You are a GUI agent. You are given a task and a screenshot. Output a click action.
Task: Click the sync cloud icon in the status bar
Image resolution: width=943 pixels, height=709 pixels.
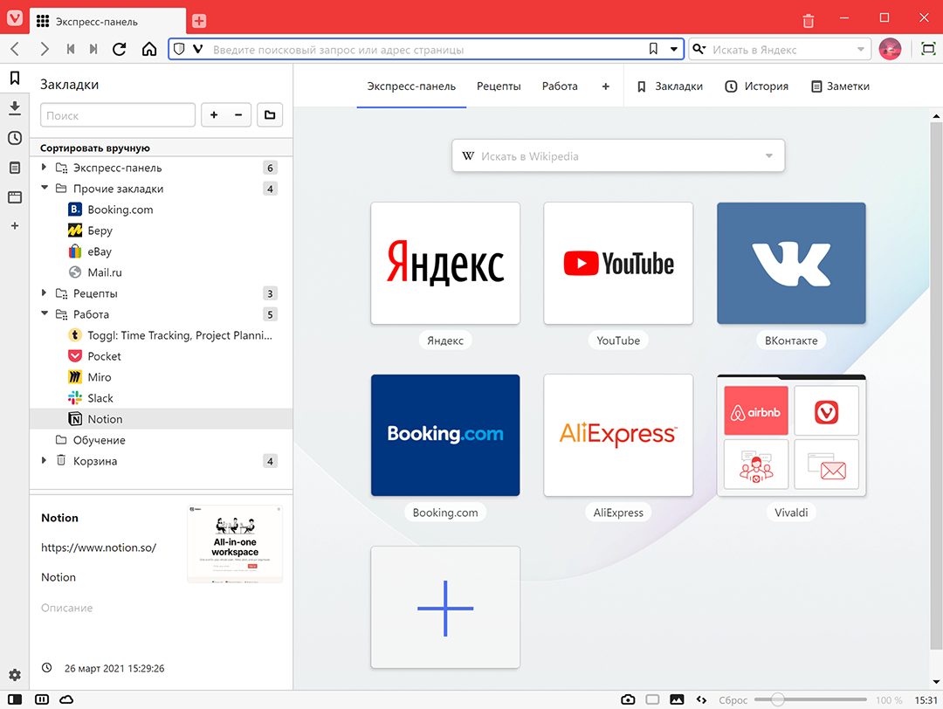[66, 699]
